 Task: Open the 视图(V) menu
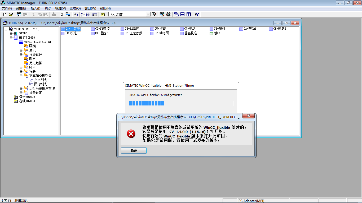click(61, 8)
